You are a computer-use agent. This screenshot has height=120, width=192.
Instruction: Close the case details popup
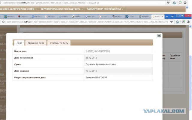click(159, 36)
